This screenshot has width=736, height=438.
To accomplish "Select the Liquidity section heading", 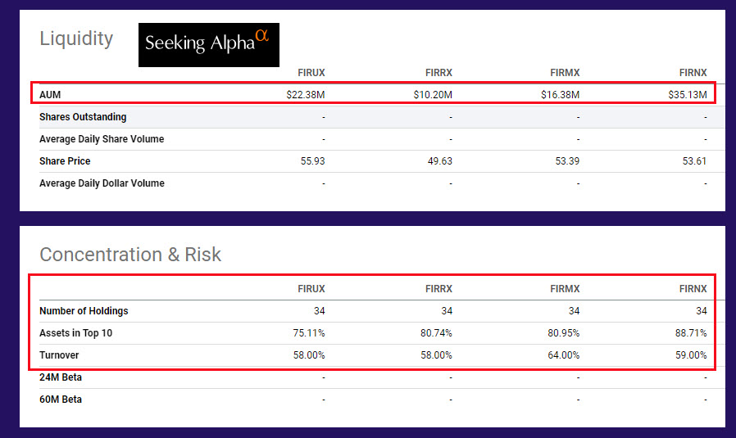I will pyautogui.click(x=76, y=38).
